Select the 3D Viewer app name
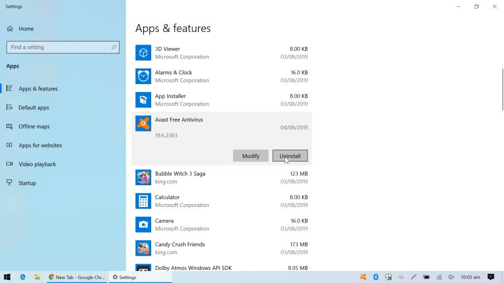Image resolution: width=504 pixels, height=283 pixels. pos(167,49)
